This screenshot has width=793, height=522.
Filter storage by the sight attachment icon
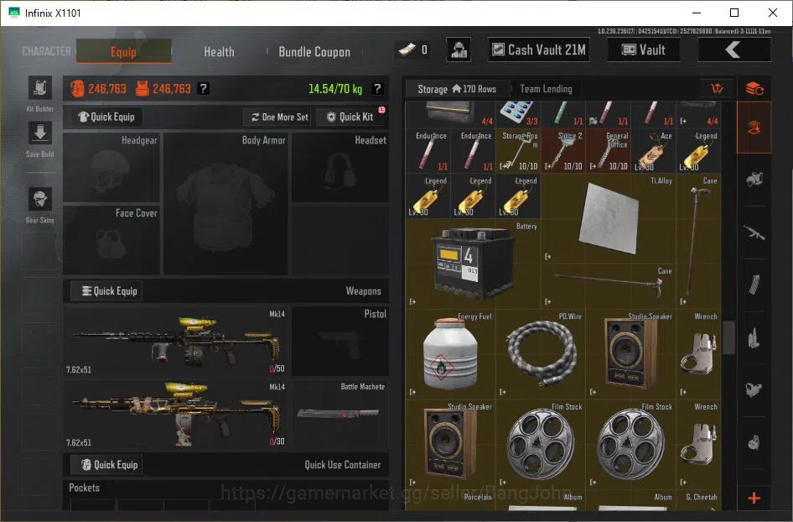[x=754, y=390]
